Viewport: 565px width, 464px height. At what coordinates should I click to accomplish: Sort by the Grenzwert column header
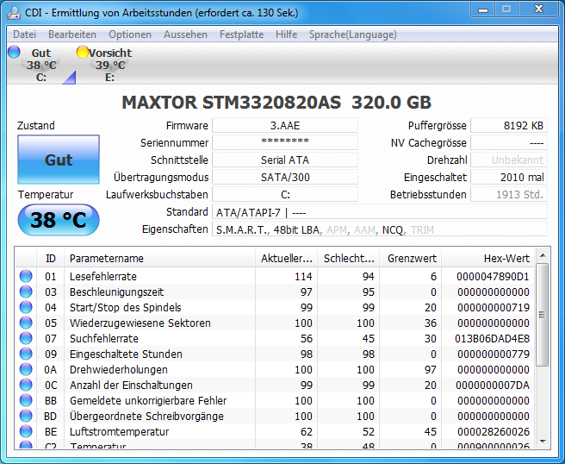coord(411,259)
